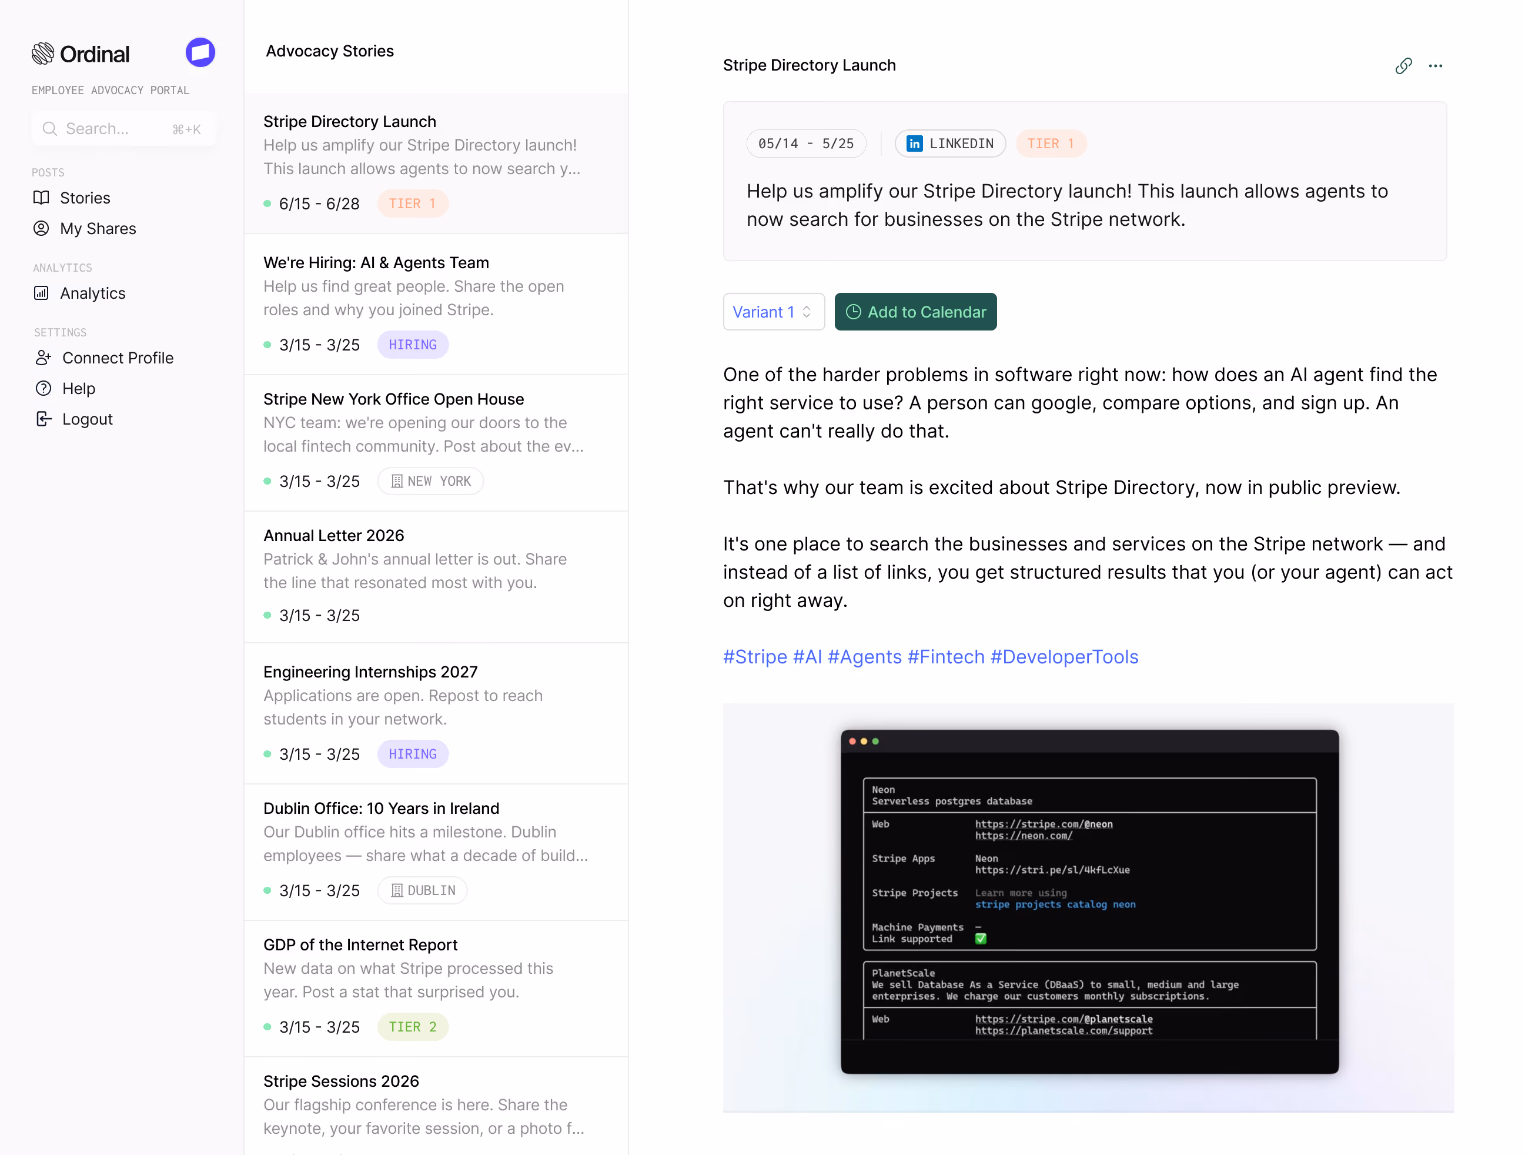Click the building icon in DUBLIN tag
The width and height of the screenshot is (1525, 1155).
click(396, 891)
